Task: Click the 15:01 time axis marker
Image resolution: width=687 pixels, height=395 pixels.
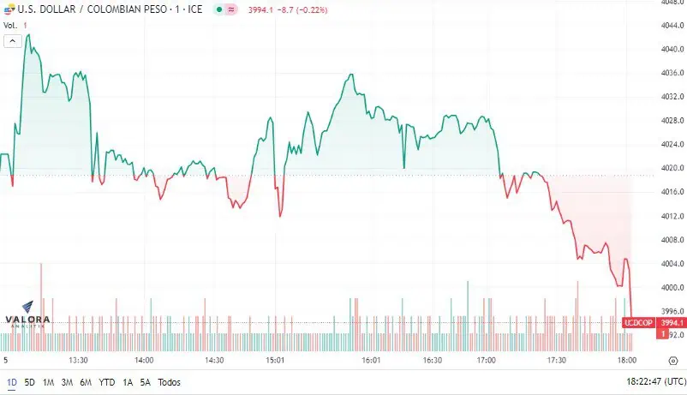Action: (275, 361)
